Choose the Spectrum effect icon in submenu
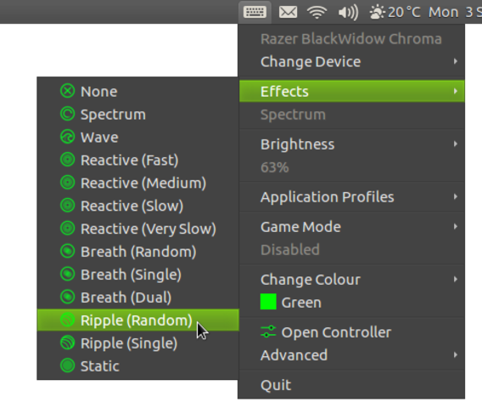 pyautogui.click(x=68, y=114)
